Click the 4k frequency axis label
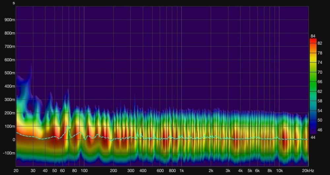 pos(240,171)
